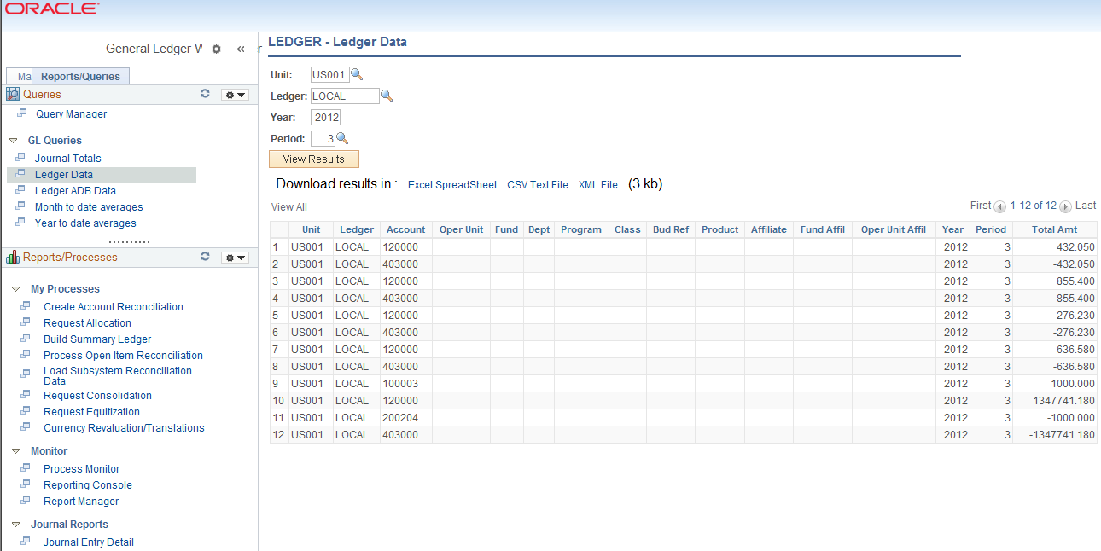1101x551 pixels.
Task: Download results as Excel SpreadSheet
Action: 451,184
